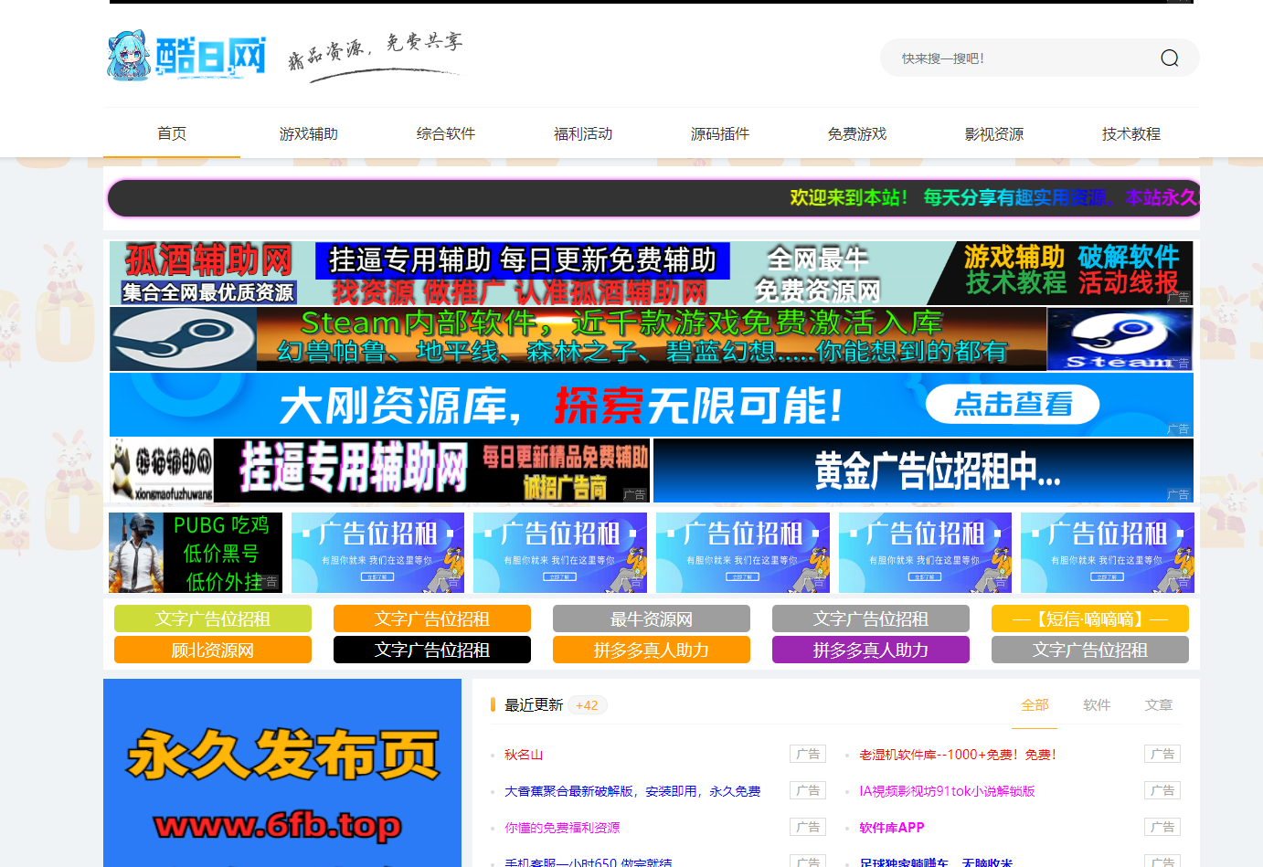This screenshot has width=1263, height=867.
Task: Click the search magnifier icon
Action: point(1169,58)
